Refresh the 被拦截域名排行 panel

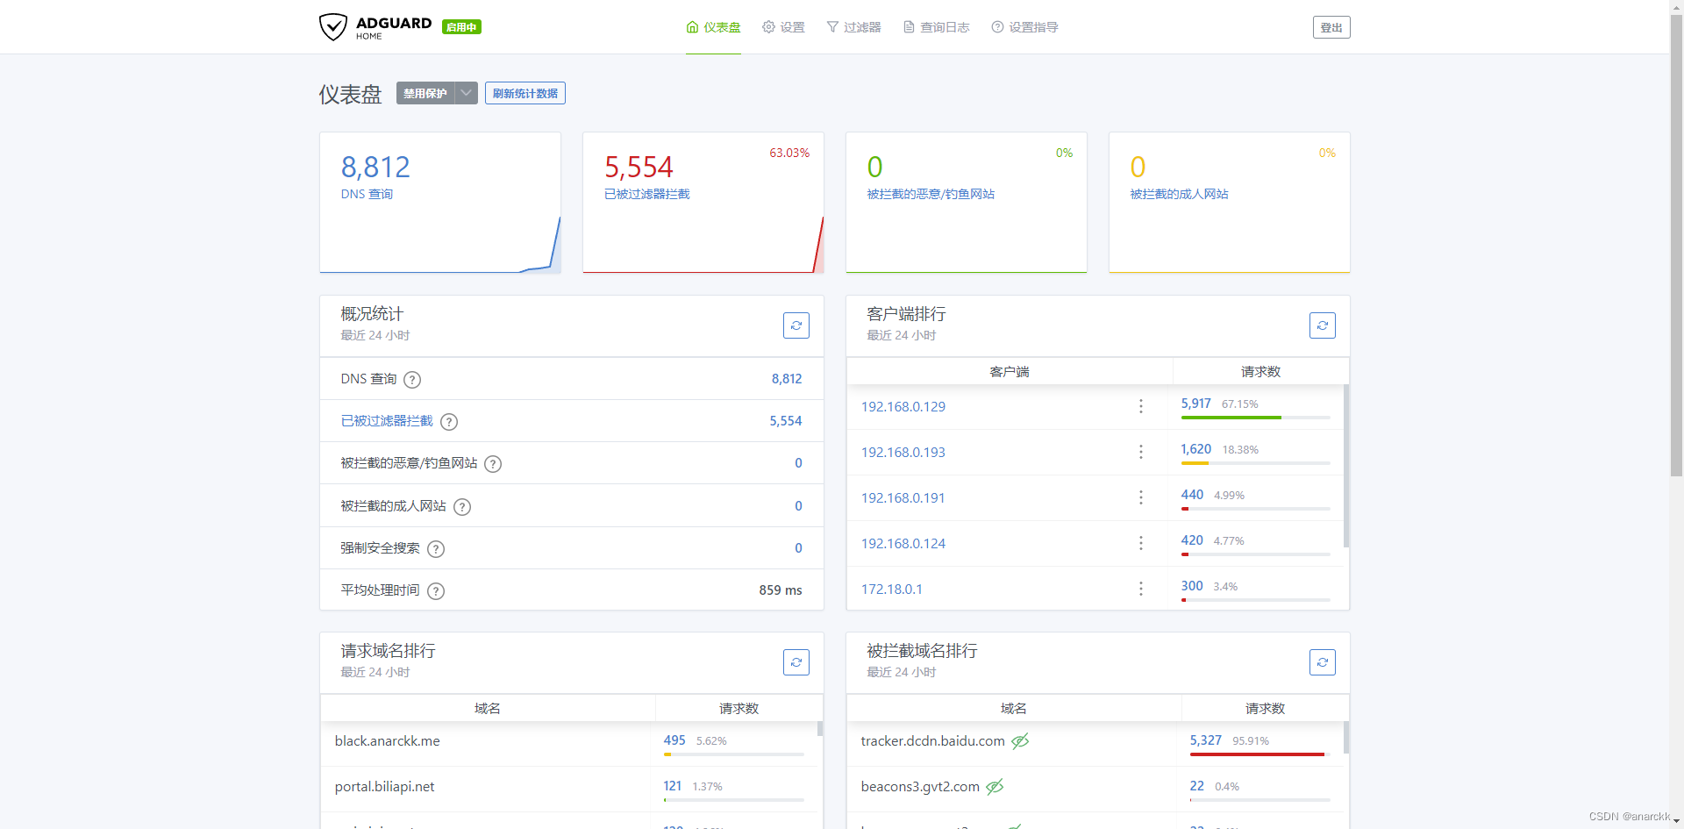tap(1322, 662)
